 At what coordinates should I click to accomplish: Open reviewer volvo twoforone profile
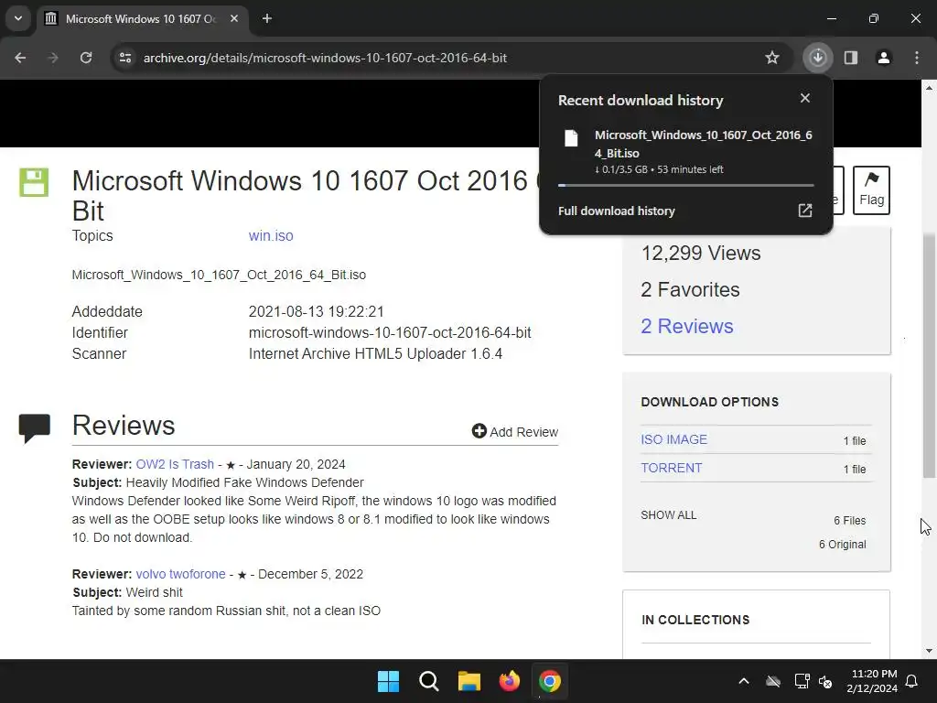180,574
